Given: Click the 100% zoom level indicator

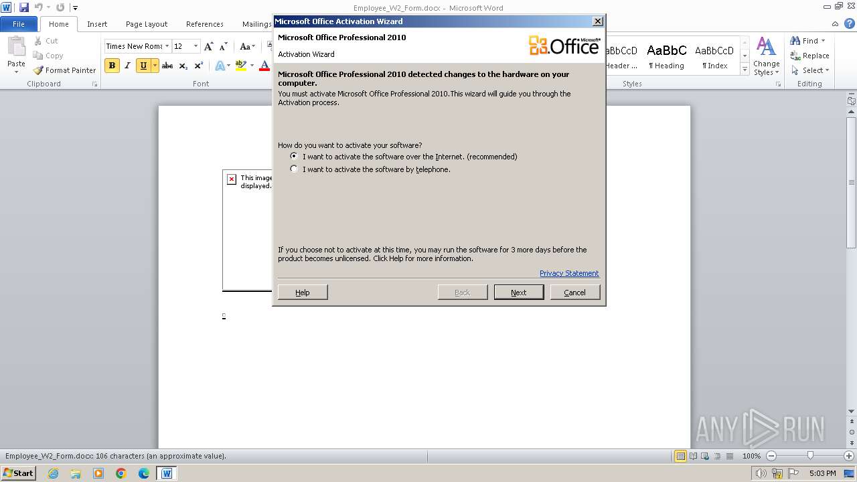Looking at the screenshot, I should point(751,456).
